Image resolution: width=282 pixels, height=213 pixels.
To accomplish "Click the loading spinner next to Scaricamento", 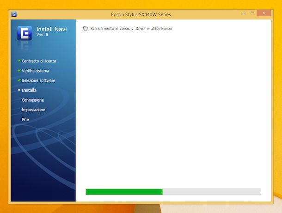I will [x=86, y=29].
